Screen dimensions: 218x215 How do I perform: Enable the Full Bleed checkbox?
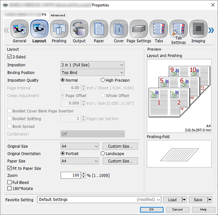(9, 182)
